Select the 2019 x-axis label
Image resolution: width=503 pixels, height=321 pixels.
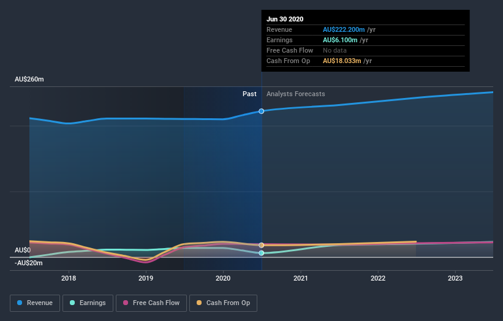click(146, 278)
